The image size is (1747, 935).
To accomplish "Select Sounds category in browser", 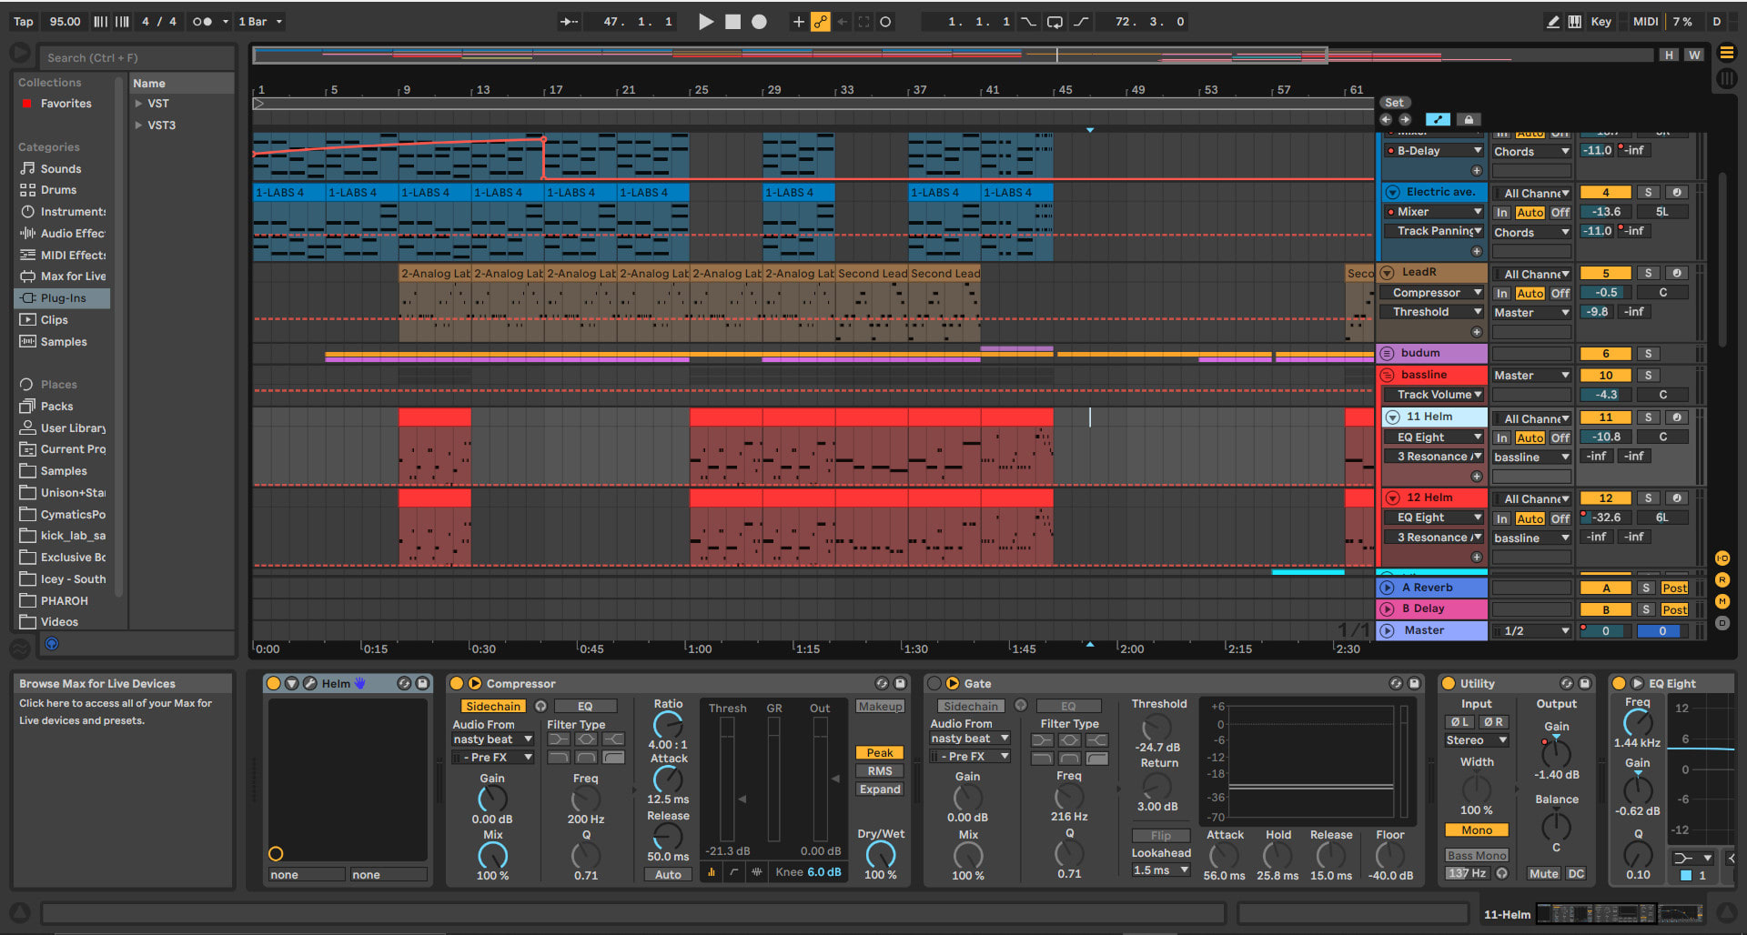I will click(x=61, y=168).
